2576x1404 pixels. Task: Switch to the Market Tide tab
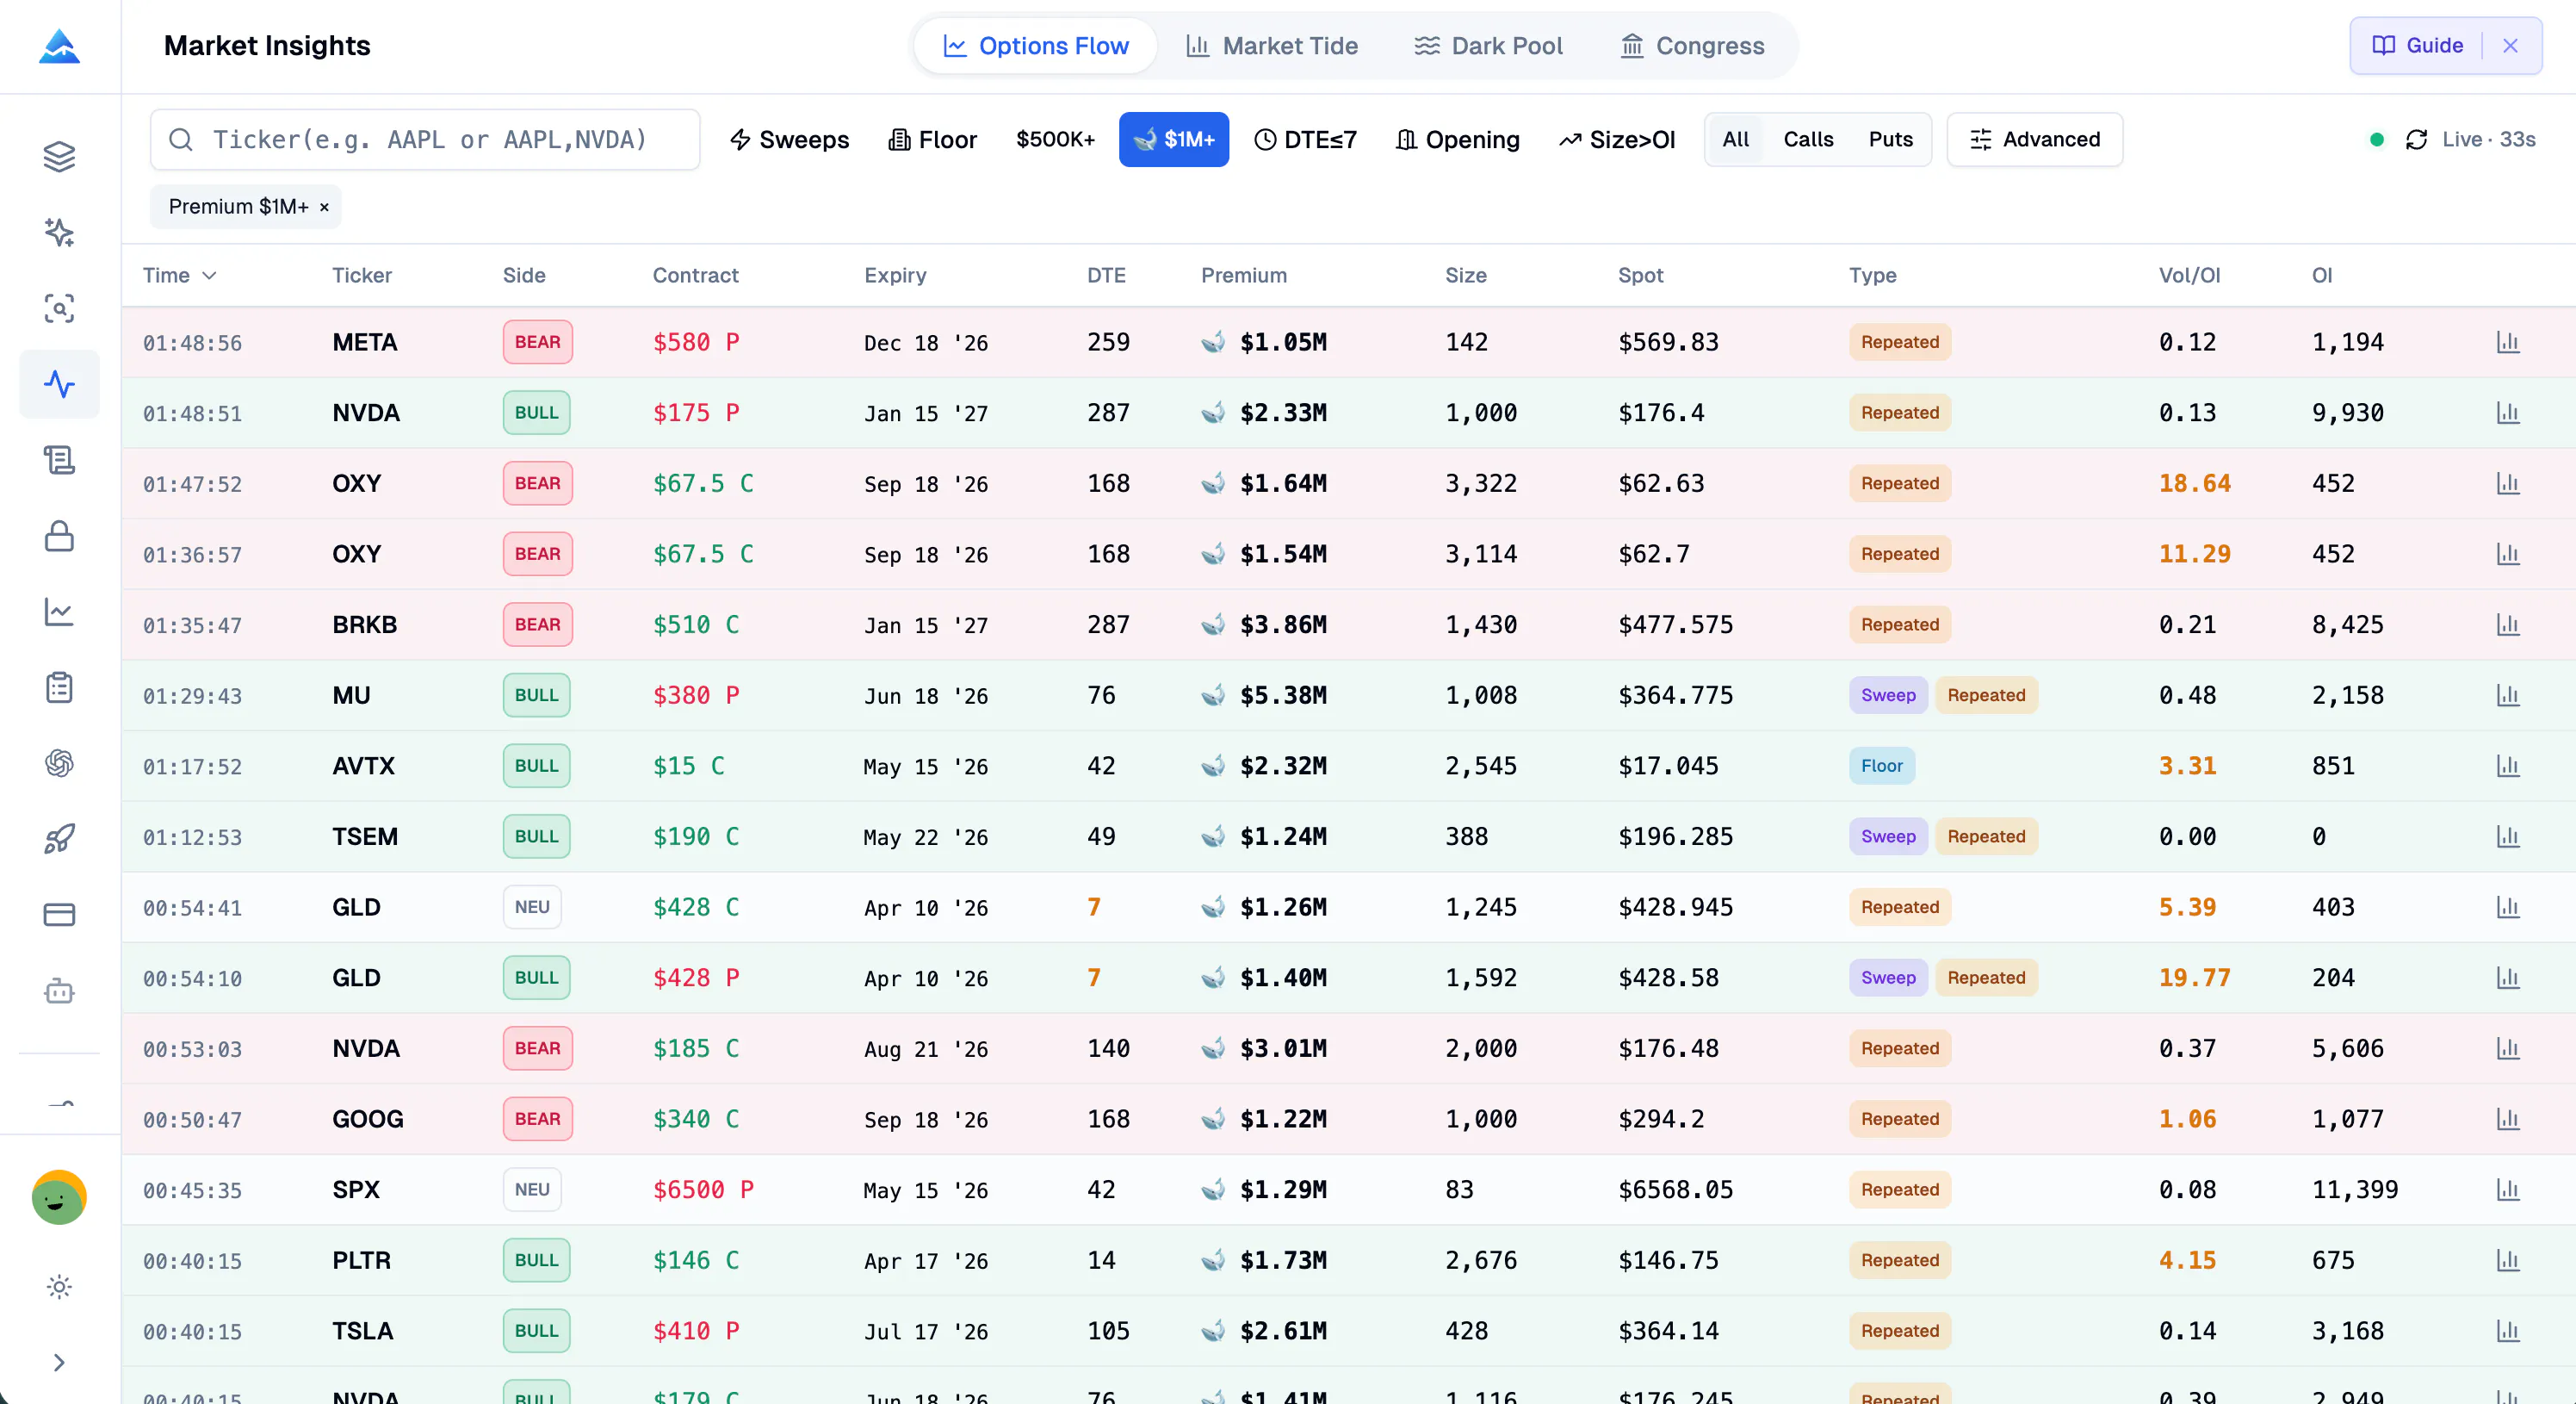[x=1271, y=46]
